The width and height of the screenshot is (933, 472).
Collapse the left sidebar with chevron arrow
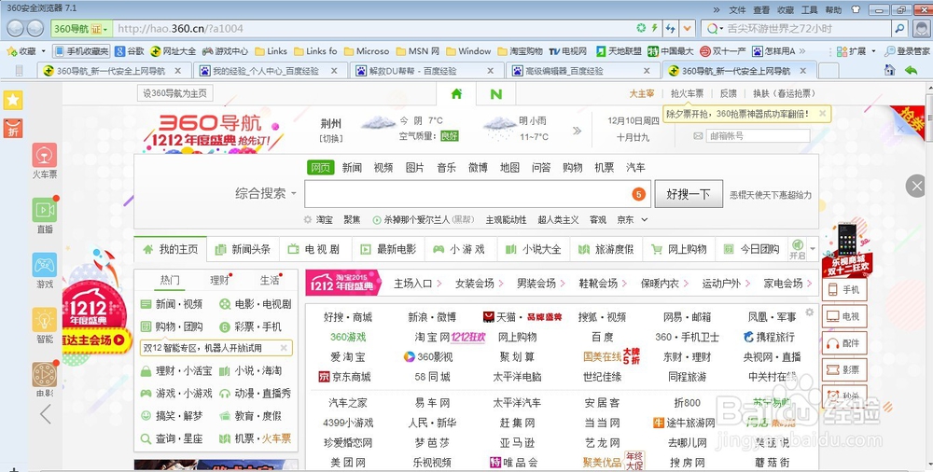point(45,413)
